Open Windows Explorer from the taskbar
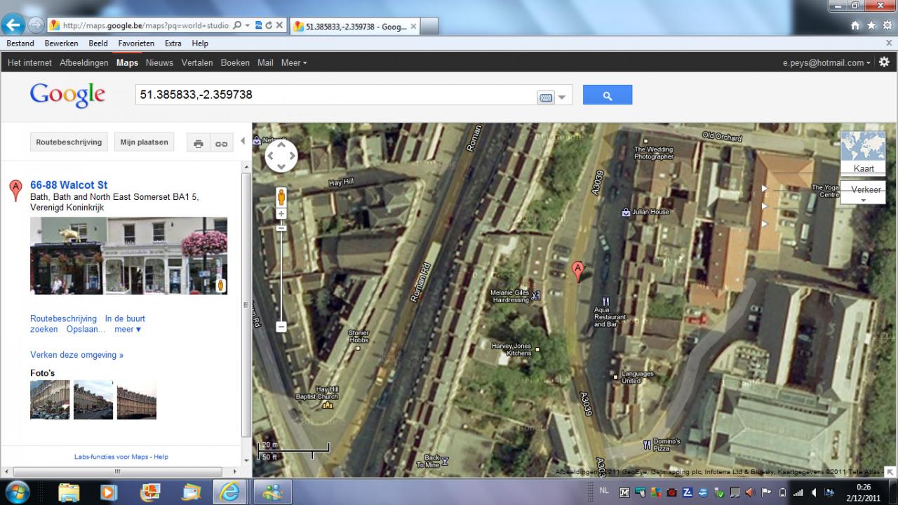The width and height of the screenshot is (898, 505). click(x=69, y=492)
